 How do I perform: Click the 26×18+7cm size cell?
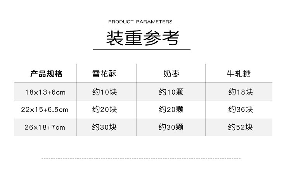tap(45, 127)
